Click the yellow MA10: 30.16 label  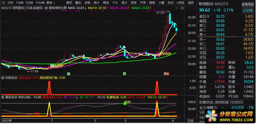pyautogui.click(x=97, y=8)
